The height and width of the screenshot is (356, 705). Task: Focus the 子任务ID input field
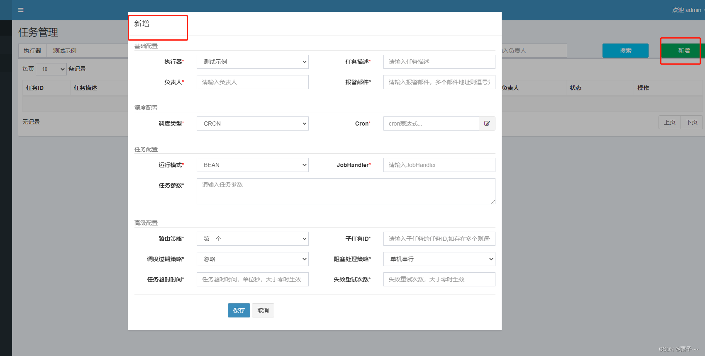pos(439,239)
